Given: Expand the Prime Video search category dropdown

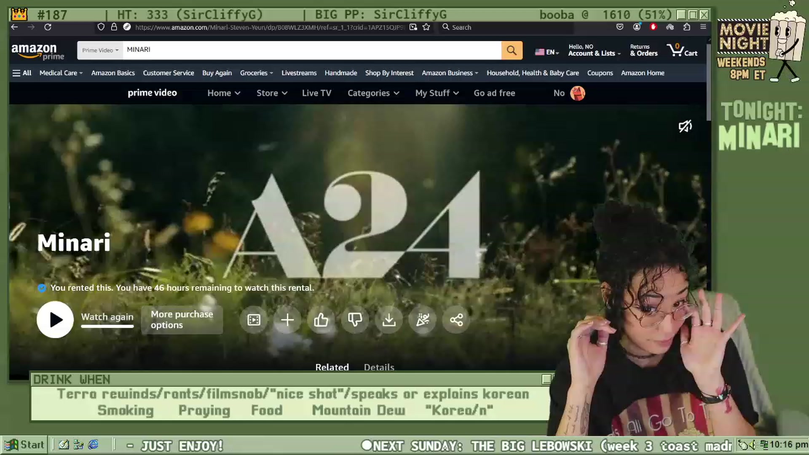Looking at the screenshot, I should (100, 50).
